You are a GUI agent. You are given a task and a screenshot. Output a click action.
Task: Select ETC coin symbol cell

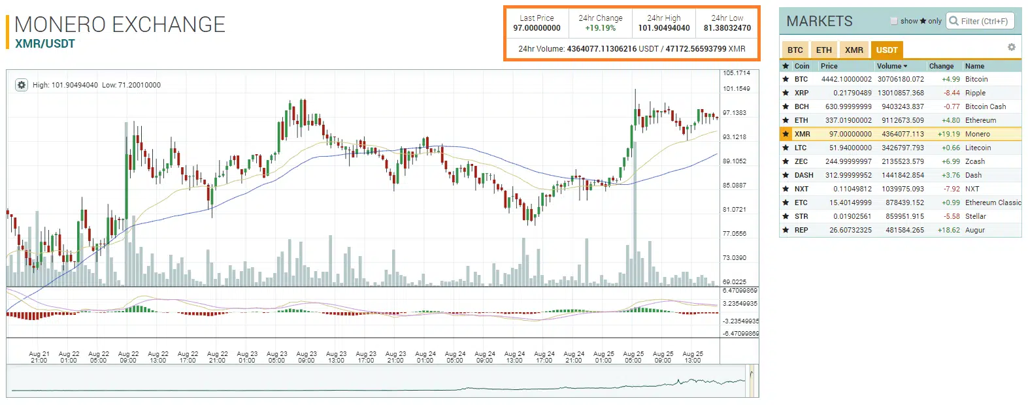click(x=801, y=202)
